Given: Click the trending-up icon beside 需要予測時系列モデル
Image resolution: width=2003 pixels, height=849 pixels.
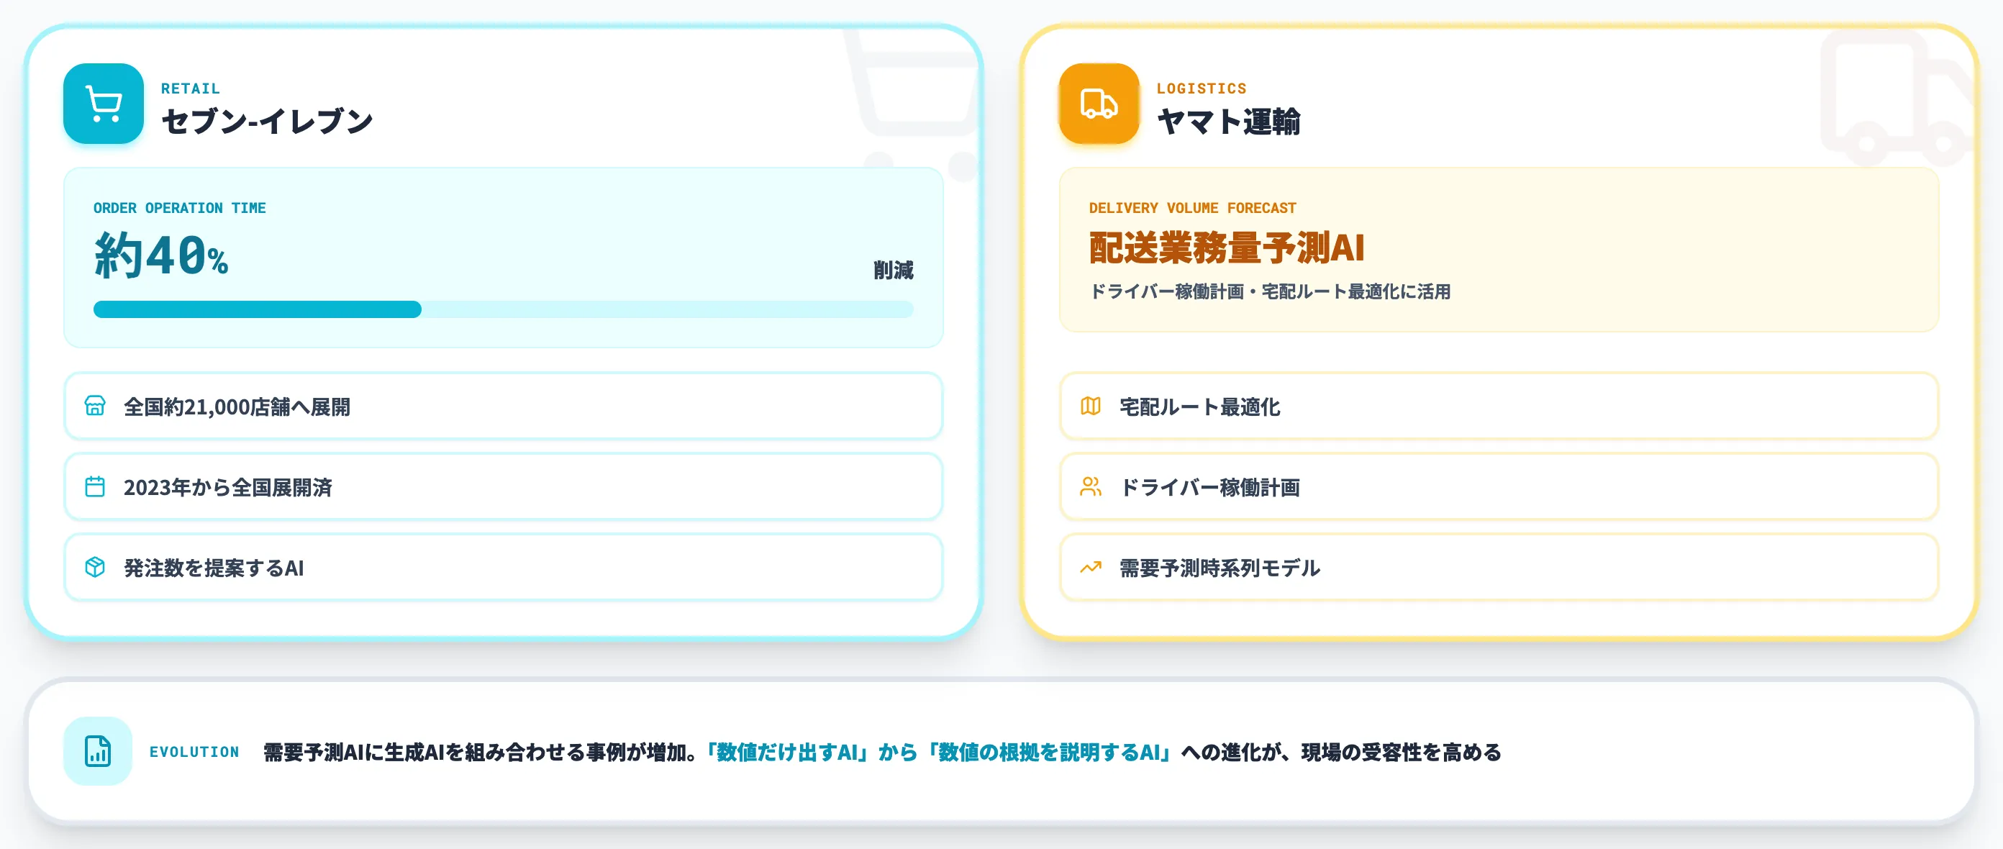Looking at the screenshot, I should (1090, 568).
